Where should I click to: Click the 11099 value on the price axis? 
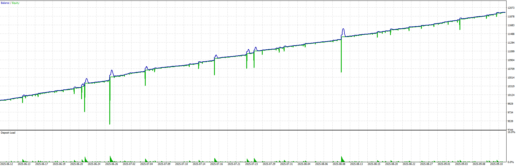click(x=511, y=52)
